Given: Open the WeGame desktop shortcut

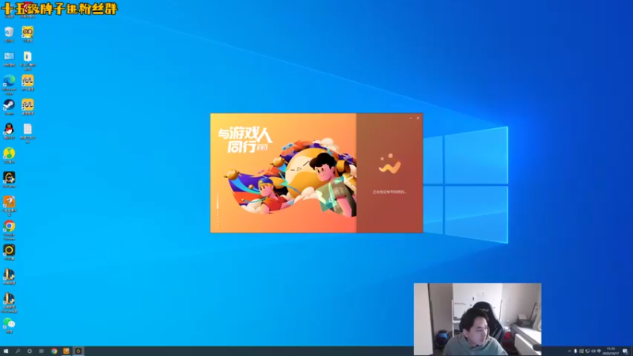Looking at the screenshot, I should (x=9, y=180).
